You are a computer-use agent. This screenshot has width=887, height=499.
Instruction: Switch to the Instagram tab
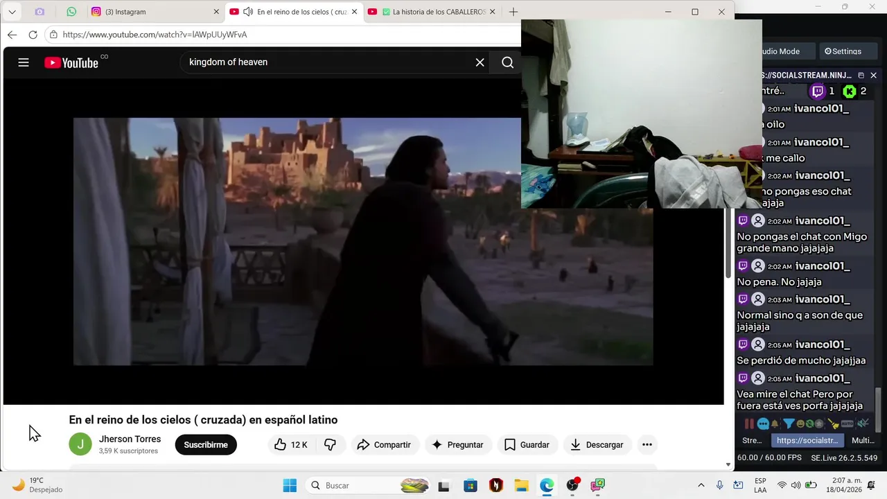156,12
